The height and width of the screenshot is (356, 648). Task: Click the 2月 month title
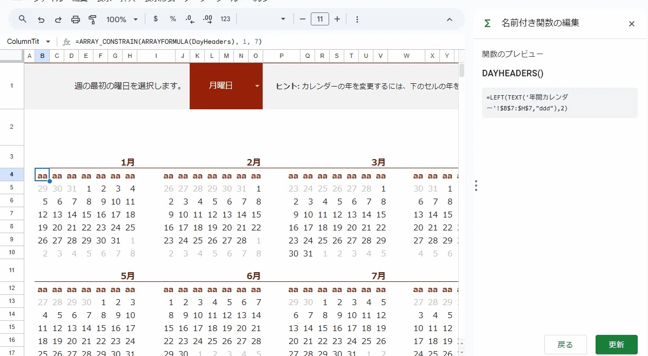point(253,162)
